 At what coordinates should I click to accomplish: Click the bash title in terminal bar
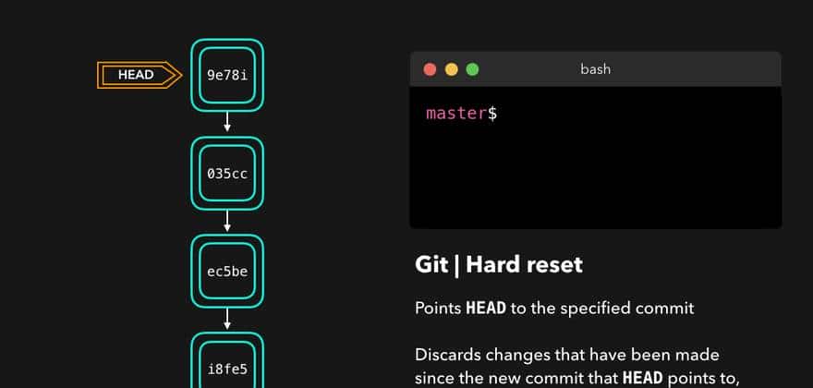(x=595, y=69)
